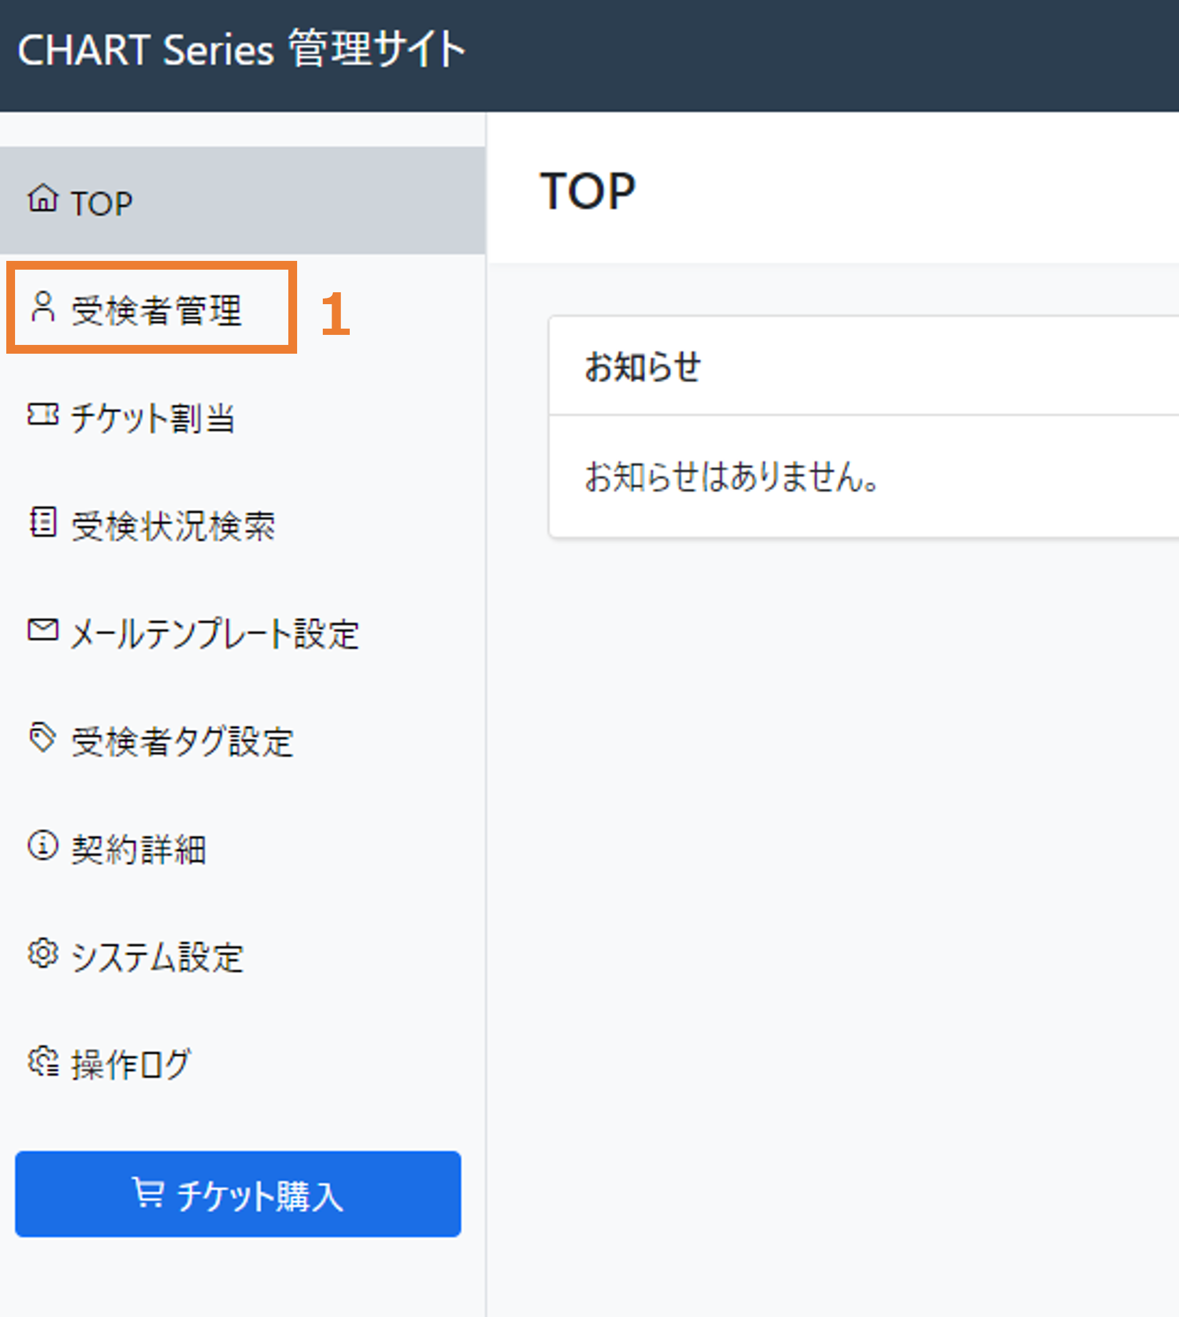This screenshot has height=1317, width=1179.
Task: Click the お知らせ panel heading
Action: click(642, 367)
